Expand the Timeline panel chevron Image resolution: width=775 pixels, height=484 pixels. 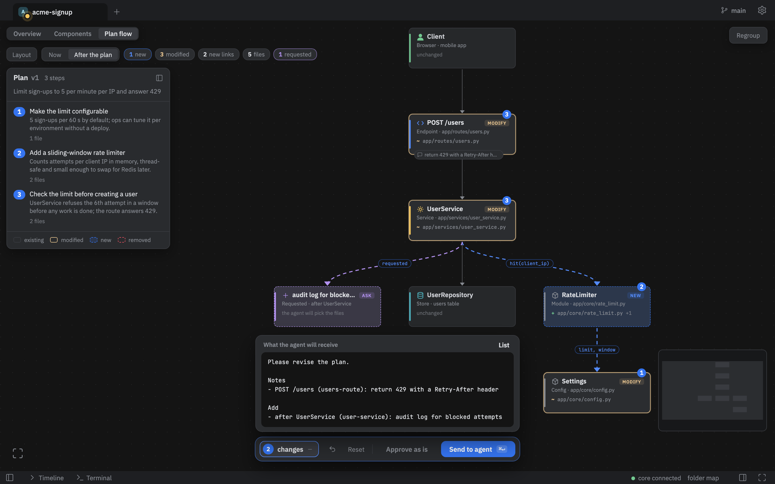(x=32, y=478)
